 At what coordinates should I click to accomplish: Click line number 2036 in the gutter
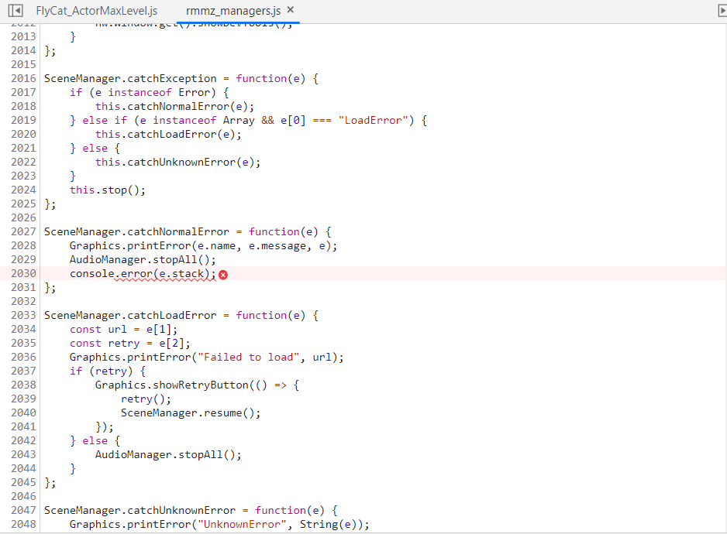tap(23, 357)
